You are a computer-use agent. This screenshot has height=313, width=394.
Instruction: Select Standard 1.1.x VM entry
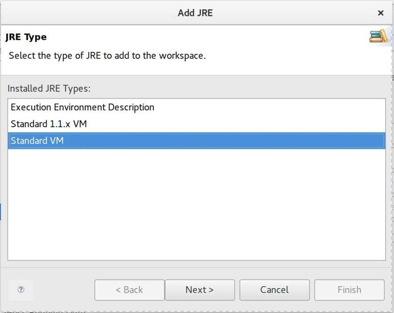tap(197, 124)
